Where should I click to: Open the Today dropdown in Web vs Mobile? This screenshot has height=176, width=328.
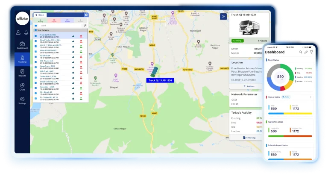(x=287, y=97)
